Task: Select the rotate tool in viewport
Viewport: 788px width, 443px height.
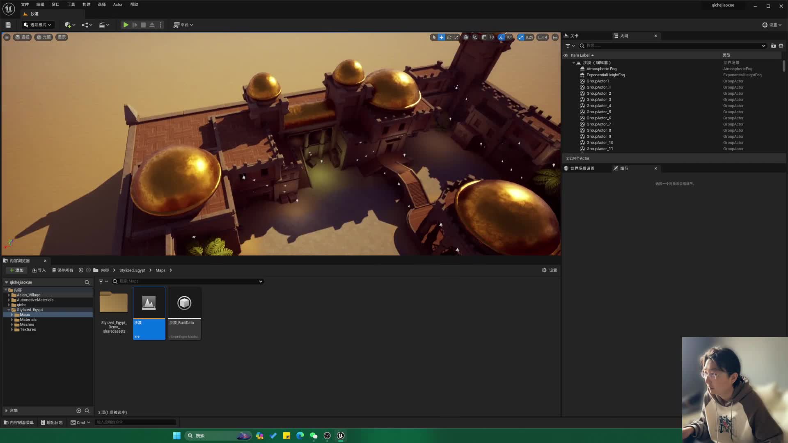Action: pos(449,37)
